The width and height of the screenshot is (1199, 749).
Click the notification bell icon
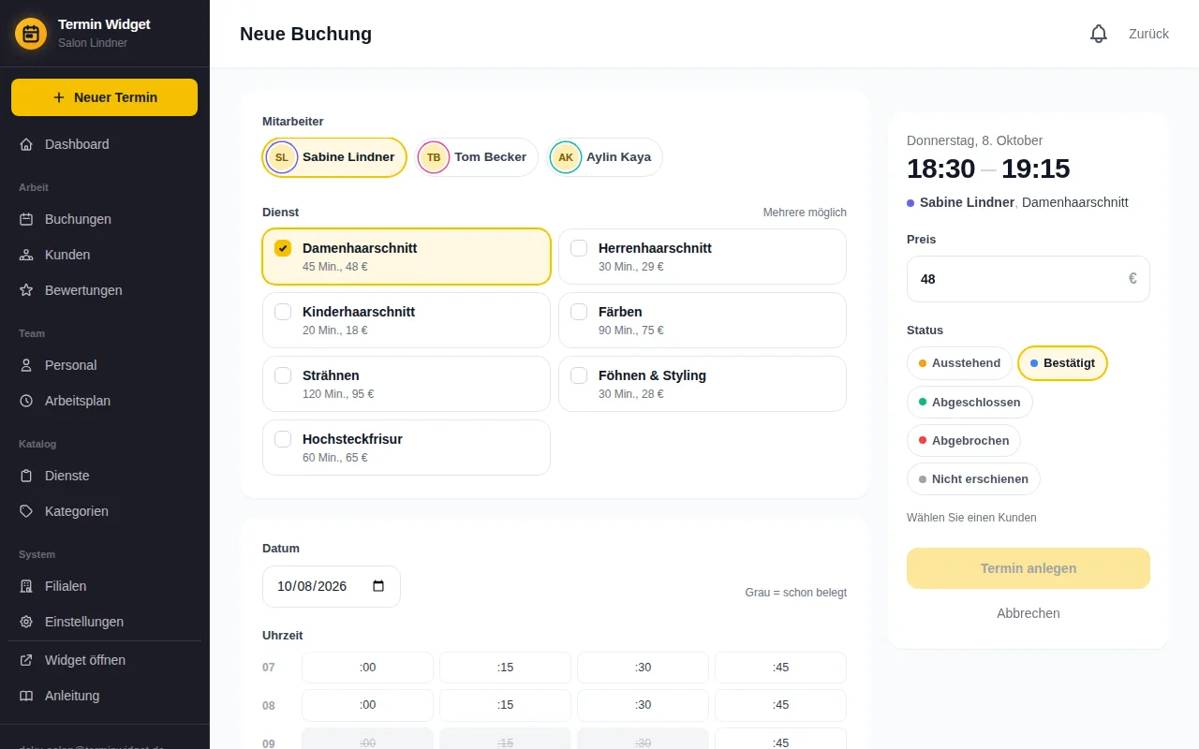point(1099,34)
